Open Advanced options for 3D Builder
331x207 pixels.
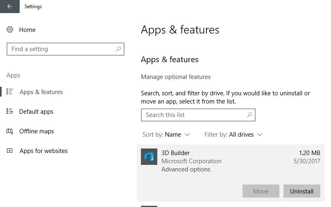coord(186,169)
